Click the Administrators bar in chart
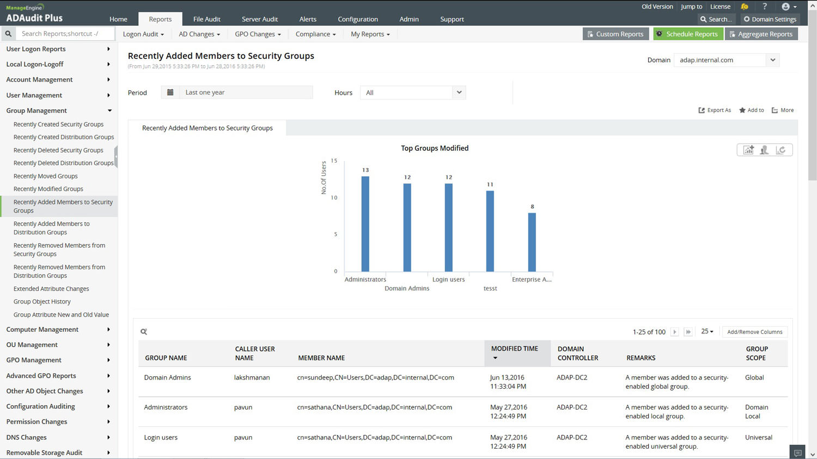Image resolution: width=817 pixels, height=459 pixels. pos(365,224)
